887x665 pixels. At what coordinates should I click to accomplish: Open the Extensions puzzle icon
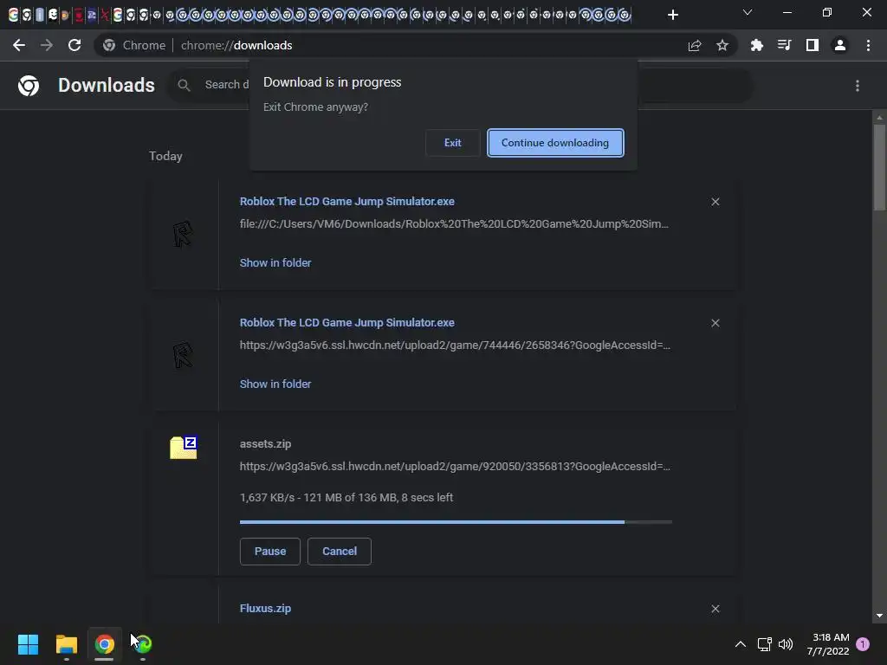point(757,45)
